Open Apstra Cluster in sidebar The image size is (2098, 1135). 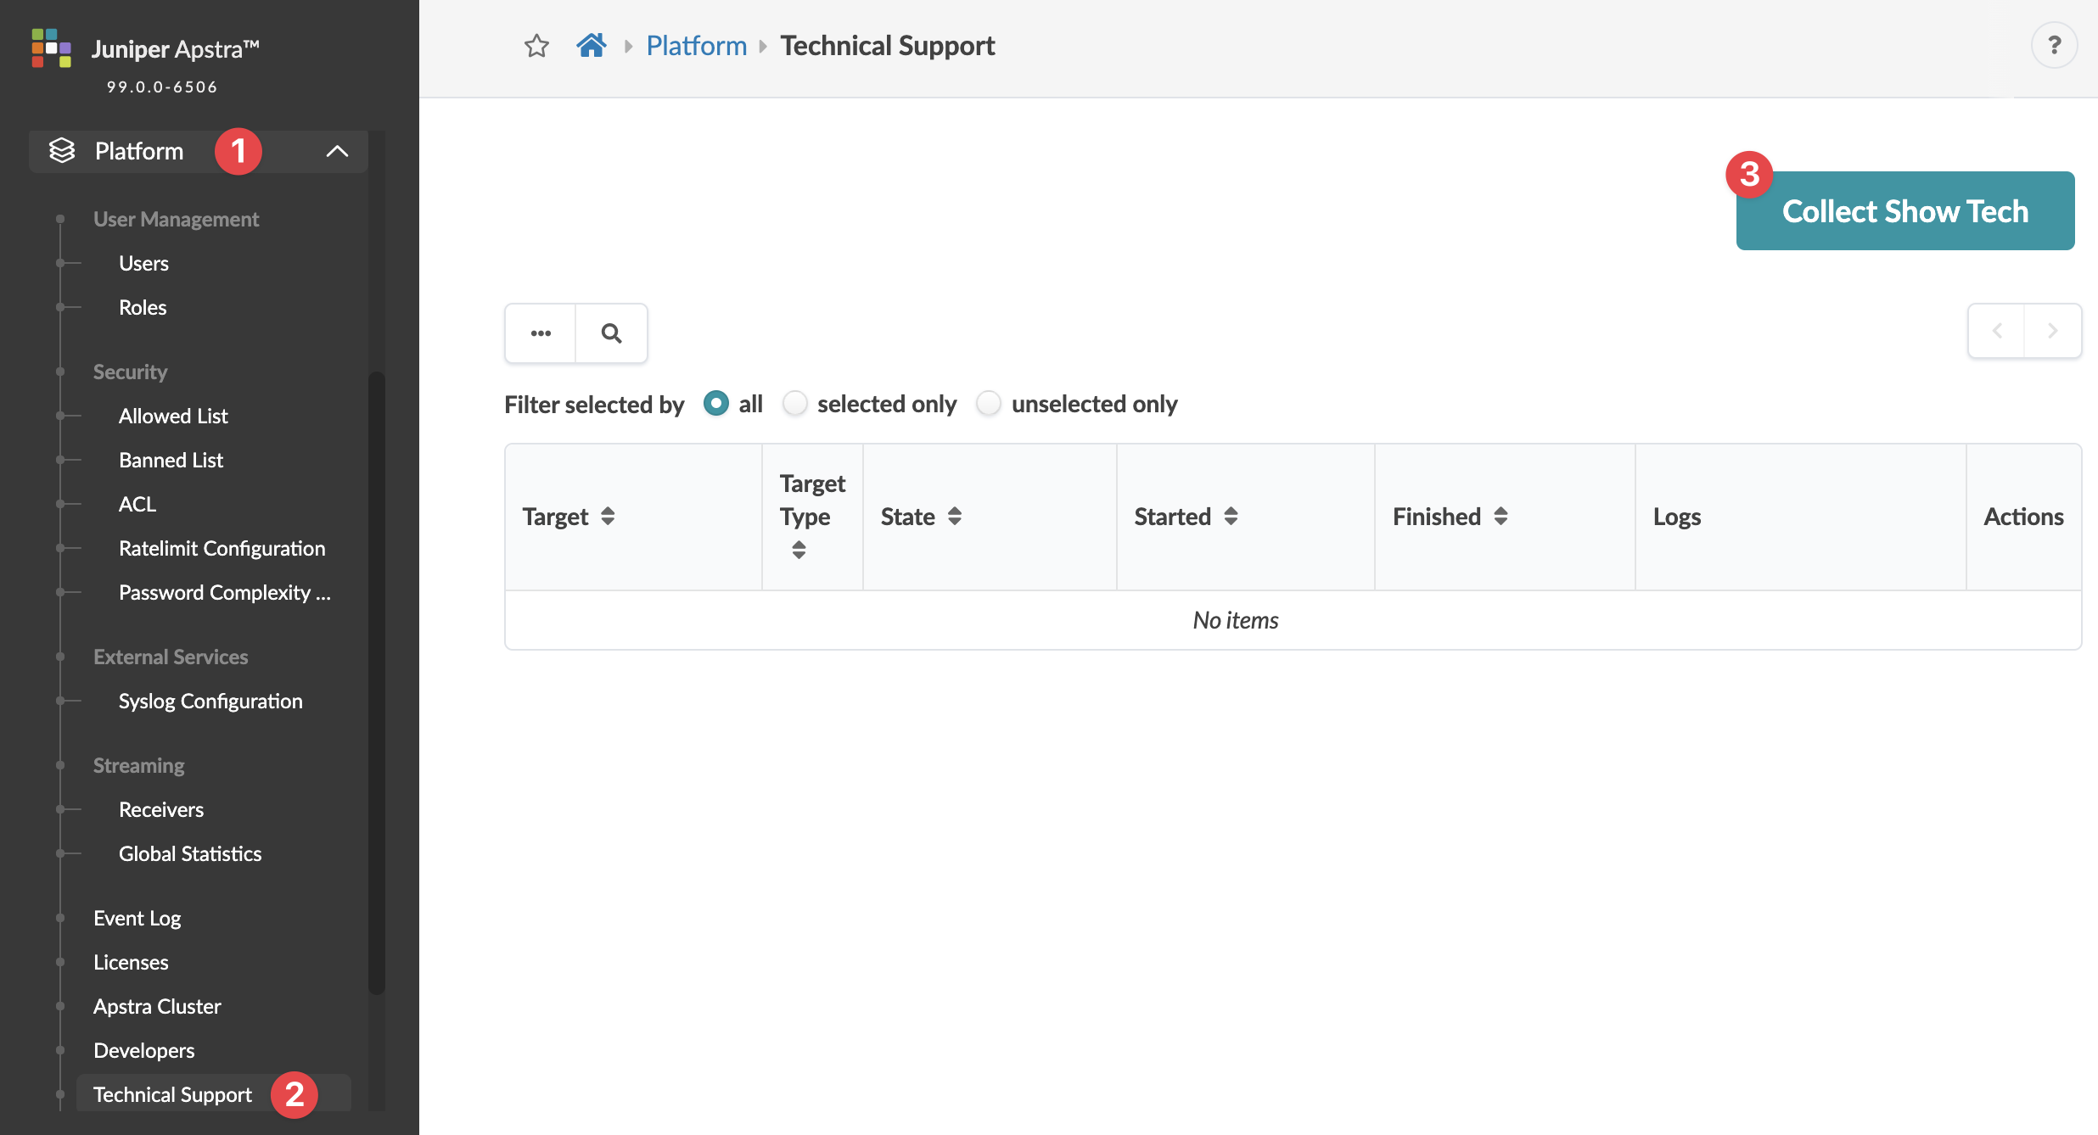point(157,1006)
